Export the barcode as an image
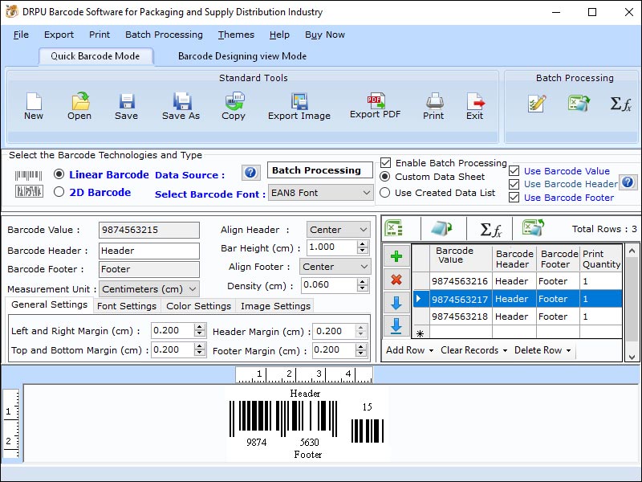 click(299, 104)
